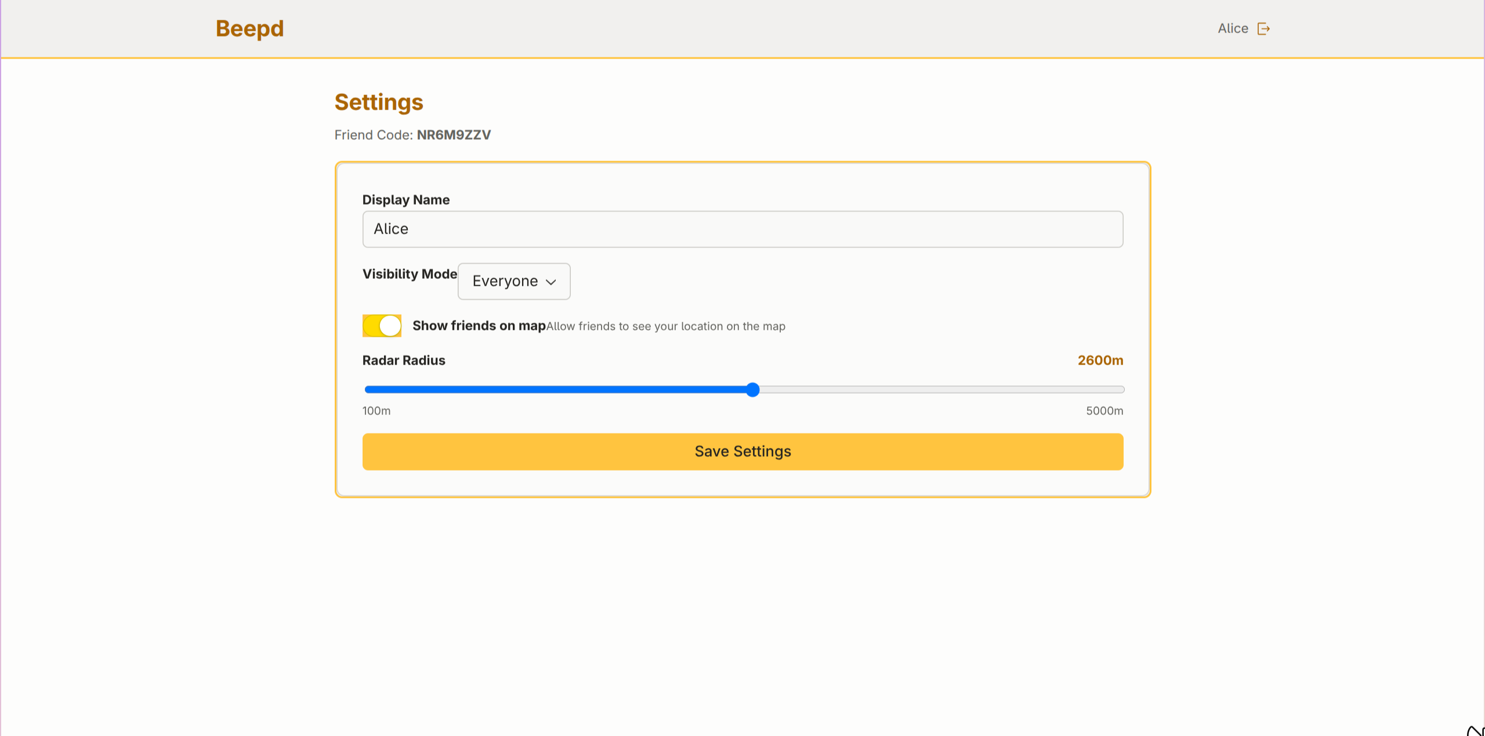Click the Visibility Mode label

point(410,274)
